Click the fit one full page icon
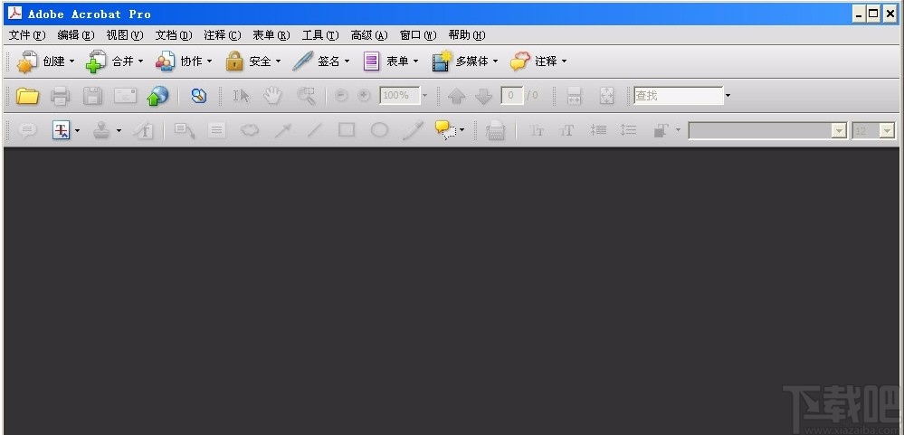The height and width of the screenshot is (435, 904). point(606,96)
